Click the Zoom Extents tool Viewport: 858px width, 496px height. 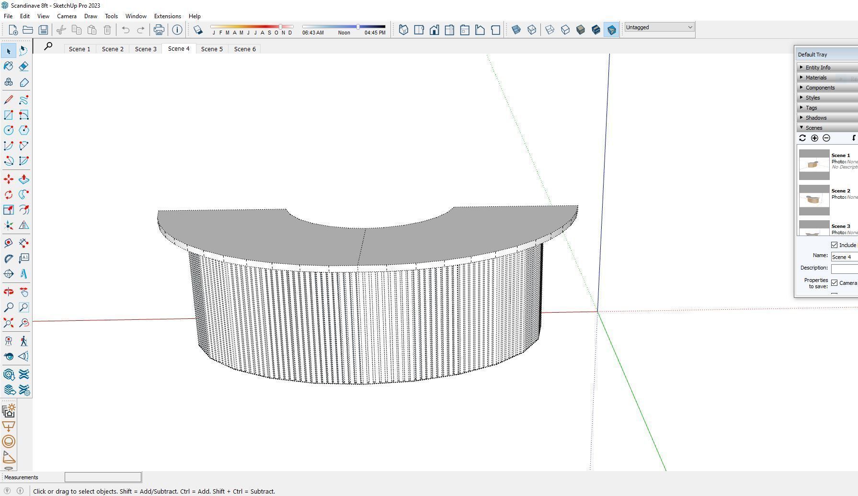click(9, 323)
